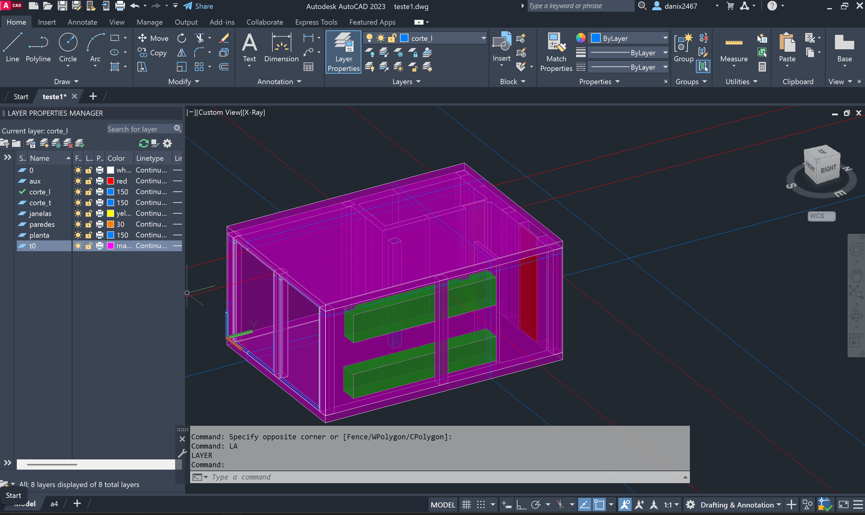Screen dimensions: 865x515
Task: Click the magenta color swatch of t0 layer
Action: tap(111, 246)
